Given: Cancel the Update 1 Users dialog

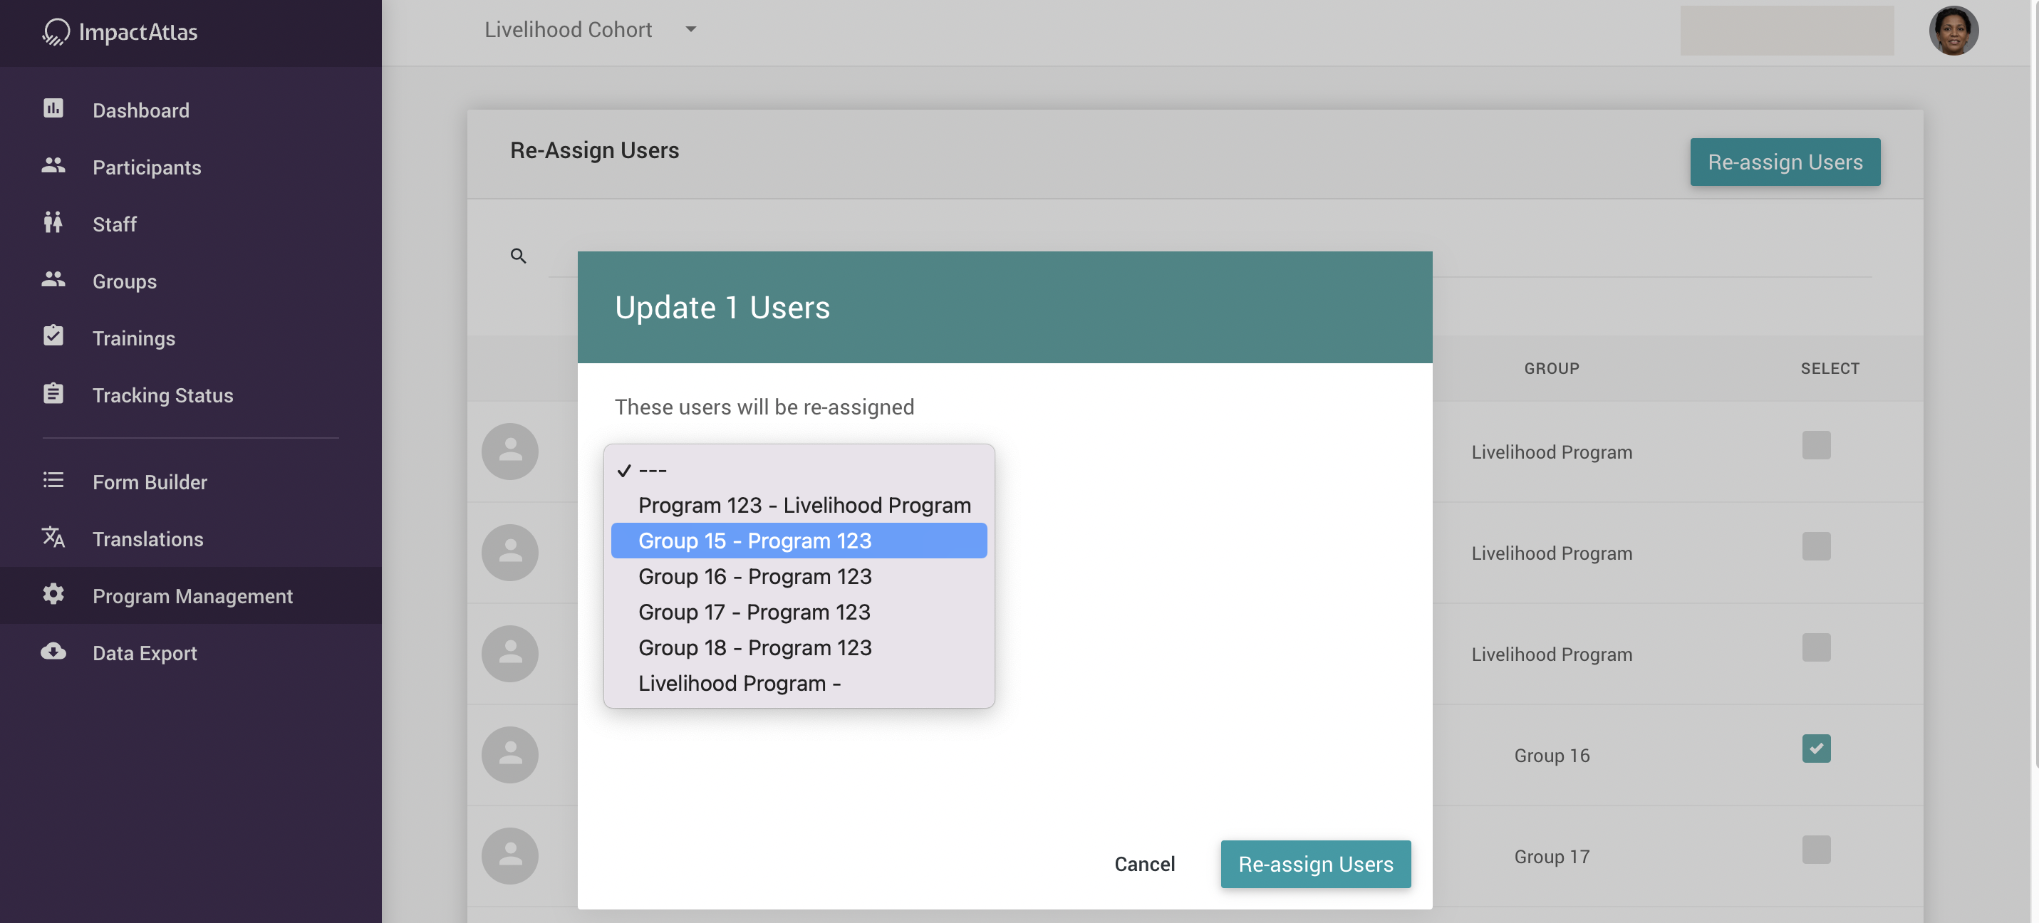Looking at the screenshot, I should click(1143, 864).
